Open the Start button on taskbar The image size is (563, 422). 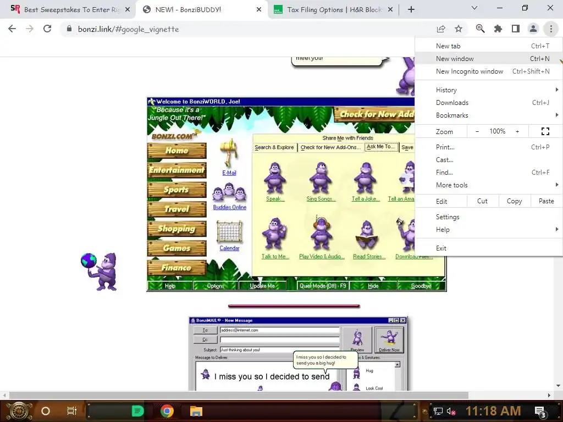pyautogui.click(x=19, y=411)
